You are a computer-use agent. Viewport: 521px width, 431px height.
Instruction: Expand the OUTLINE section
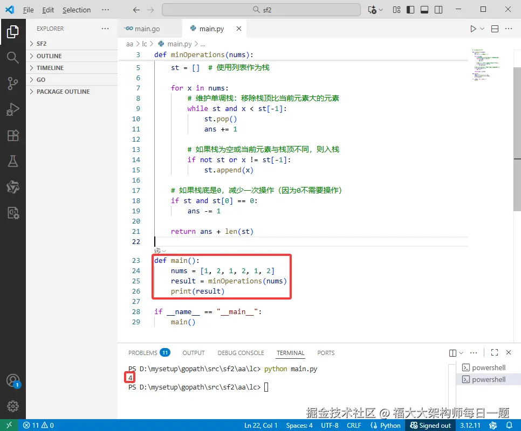click(72, 56)
